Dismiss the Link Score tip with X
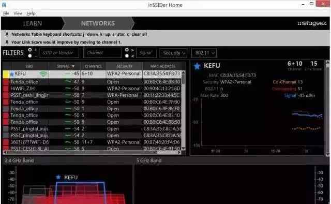 [x=7, y=42]
